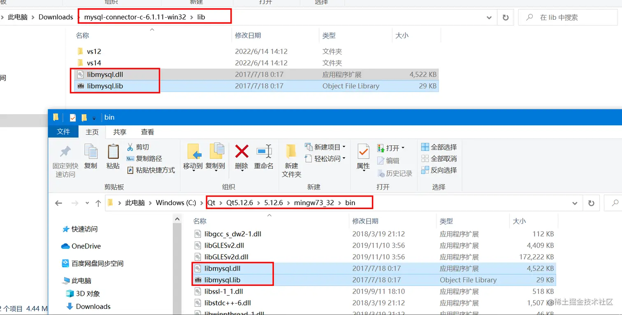The height and width of the screenshot is (315, 622).
Task: Click Back arrow in bin window
Action: click(x=59, y=203)
